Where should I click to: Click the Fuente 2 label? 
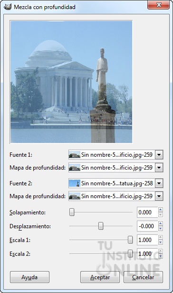tap(21, 183)
